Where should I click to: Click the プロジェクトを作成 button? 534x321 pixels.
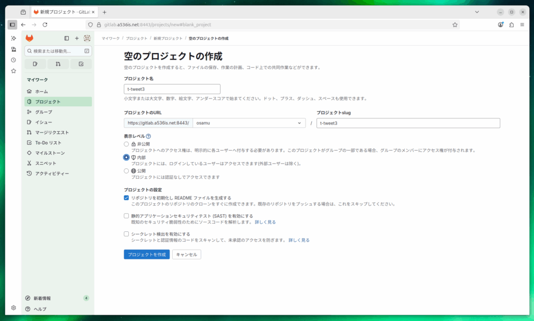tap(147, 254)
